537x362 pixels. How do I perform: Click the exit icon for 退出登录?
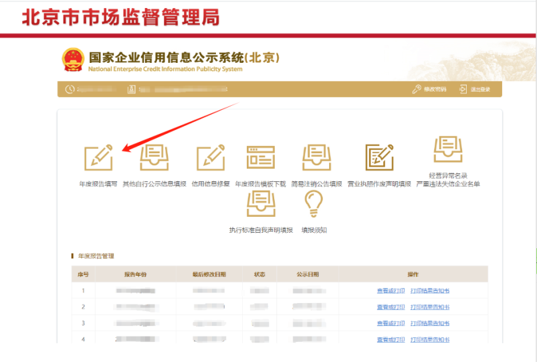pos(463,89)
